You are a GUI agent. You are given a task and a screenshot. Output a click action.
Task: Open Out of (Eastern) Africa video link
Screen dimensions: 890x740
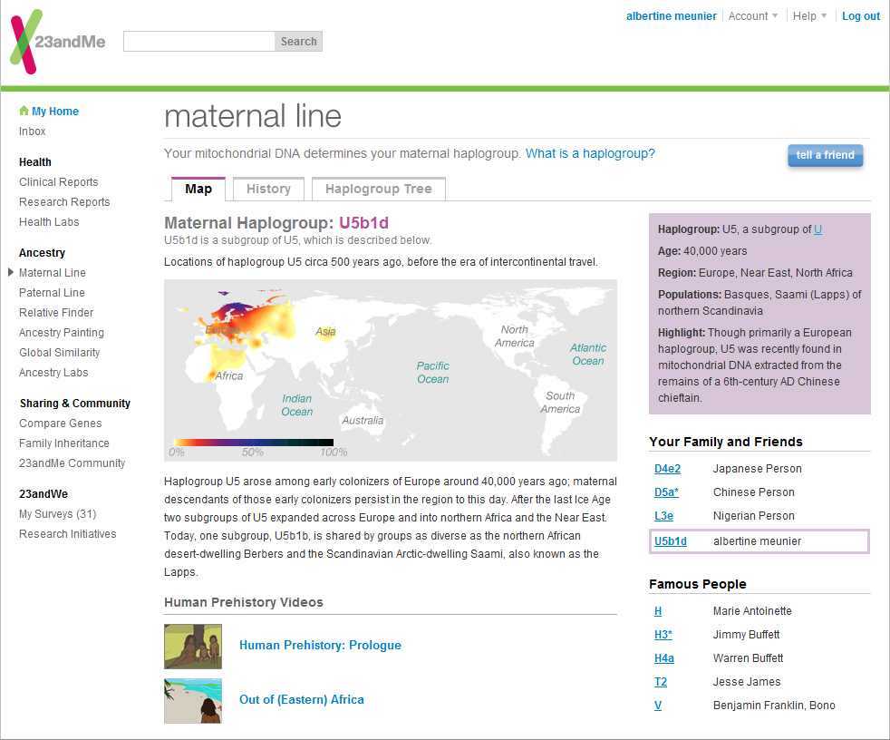302,700
